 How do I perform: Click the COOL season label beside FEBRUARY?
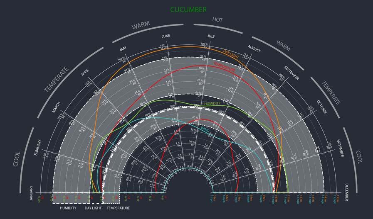pos(16,159)
